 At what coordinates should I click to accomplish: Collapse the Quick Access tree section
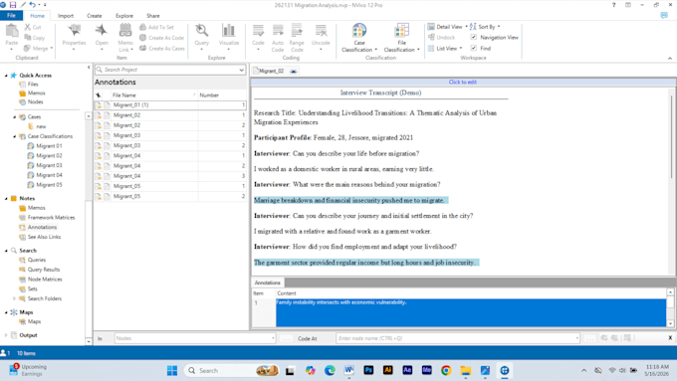click(x=6, y=76)
